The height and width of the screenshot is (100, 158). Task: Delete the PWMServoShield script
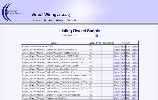point(134,53)
